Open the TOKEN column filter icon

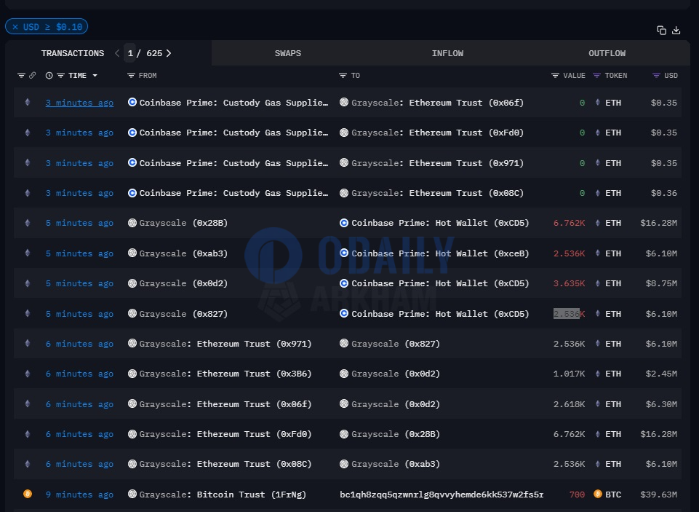click(x=596, y=76)
